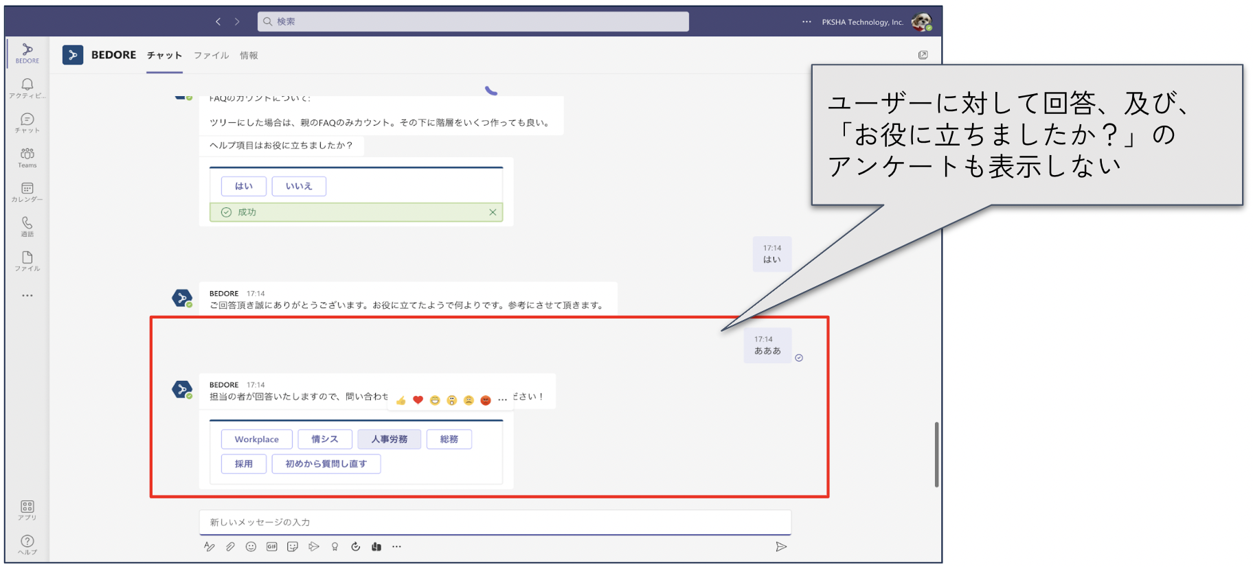Focus the new message input field

point(495,522)
